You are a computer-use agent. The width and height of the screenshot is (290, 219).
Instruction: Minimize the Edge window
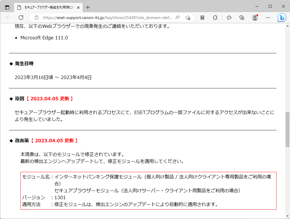257,7
